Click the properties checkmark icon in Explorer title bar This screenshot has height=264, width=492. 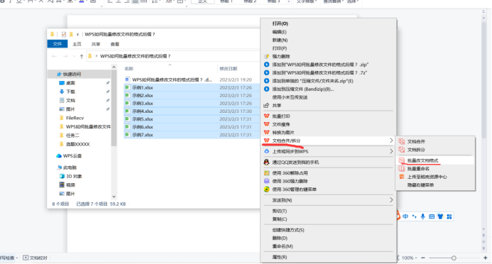pos(64,35)
